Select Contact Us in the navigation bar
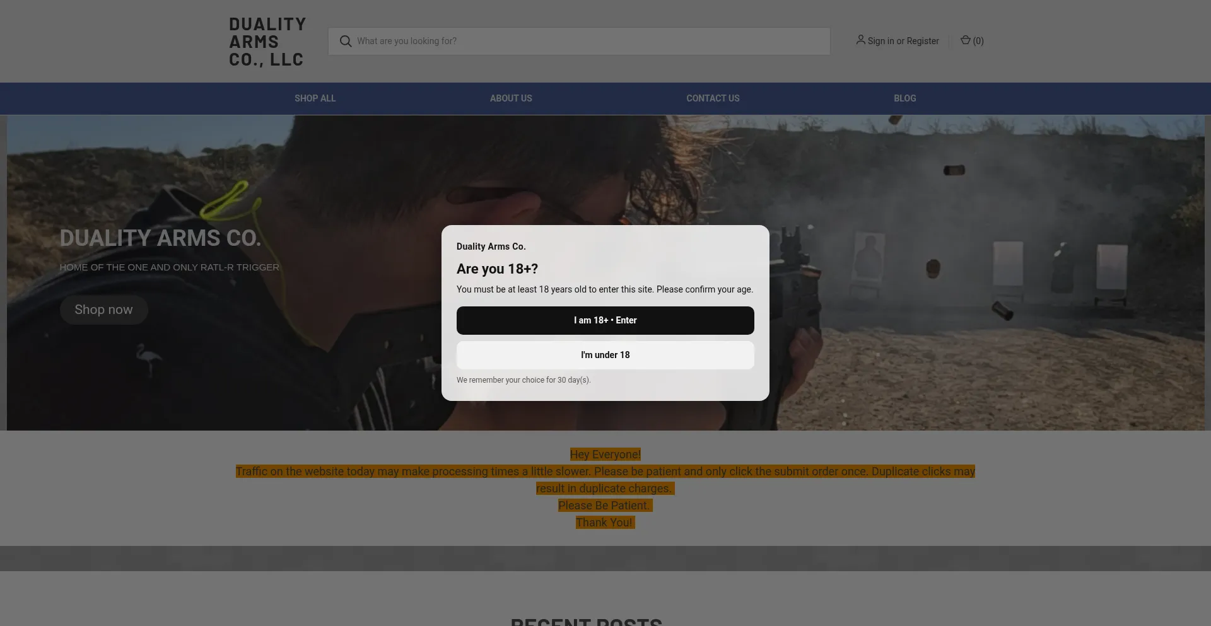This screenshot has width=1211, height=626. click(713, 98)
